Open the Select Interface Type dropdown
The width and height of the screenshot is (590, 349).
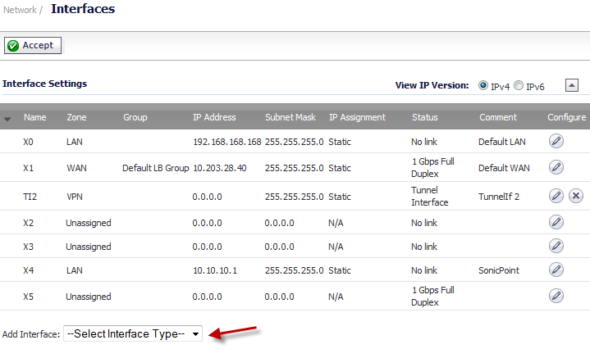[133, 333]
